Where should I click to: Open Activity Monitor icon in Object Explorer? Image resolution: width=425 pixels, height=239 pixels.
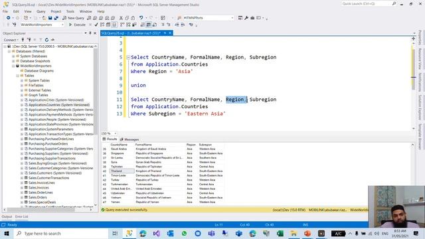pos(52,40)
